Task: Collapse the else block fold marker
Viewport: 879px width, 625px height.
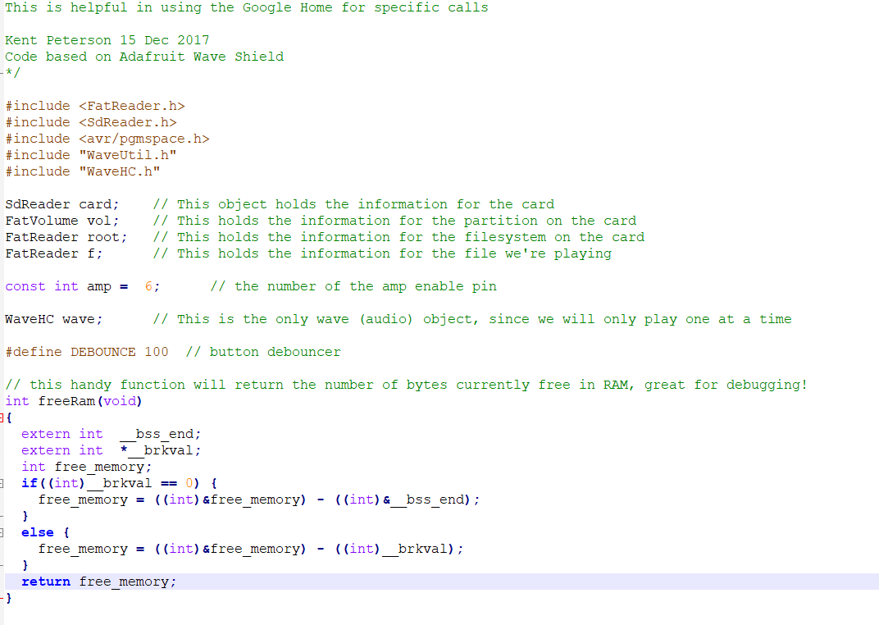Action: coord(3,531)
